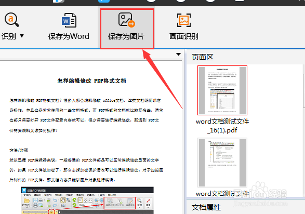The width and height of the screenshot is (305, 214).
Task: Select the second page thumbnail
Action: [222, 163]
